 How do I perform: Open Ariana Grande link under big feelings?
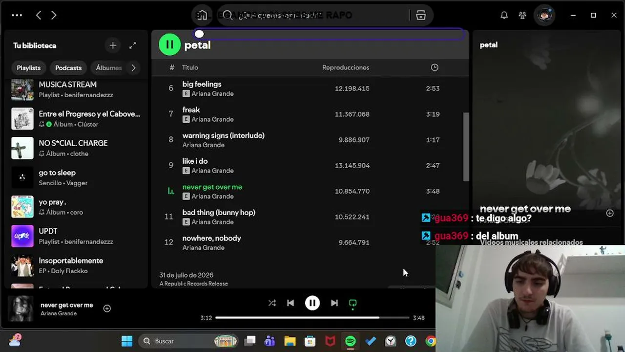coord(212,94)
